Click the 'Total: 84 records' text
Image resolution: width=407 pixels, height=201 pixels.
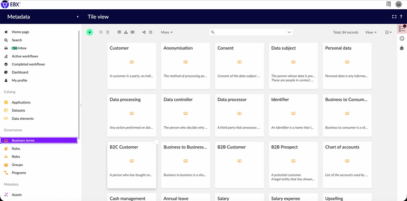(346, 33)
